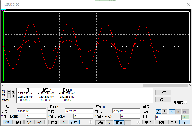Screen dimensions: 192x126
Task: Move cursor T1 right with arrow
Action: click(x=13, y=92)
